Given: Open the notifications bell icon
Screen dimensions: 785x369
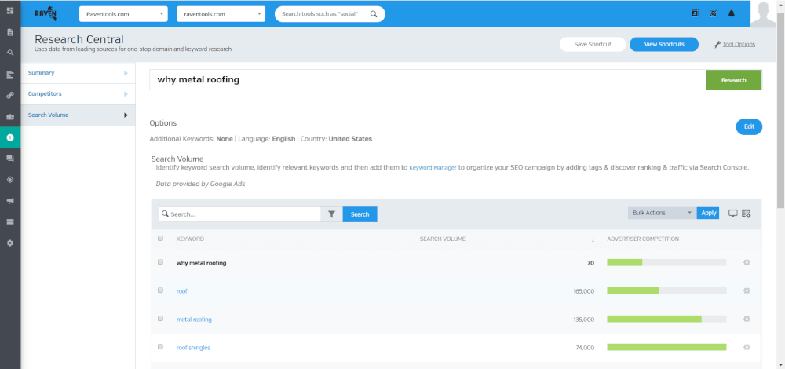Looking at the screenshot, I should pyautogui.click(x=732, y=13).
